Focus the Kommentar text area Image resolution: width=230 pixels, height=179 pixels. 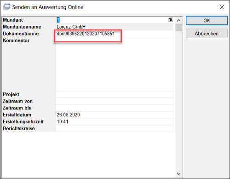(x=115, y=64)
